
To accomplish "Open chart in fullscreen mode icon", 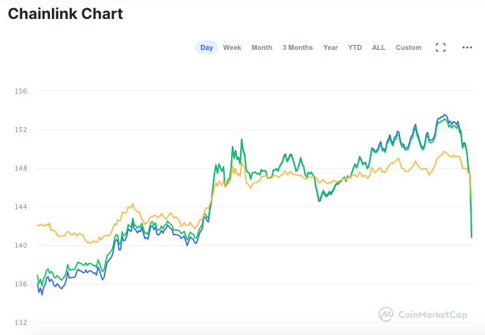I will pos(441,47).
